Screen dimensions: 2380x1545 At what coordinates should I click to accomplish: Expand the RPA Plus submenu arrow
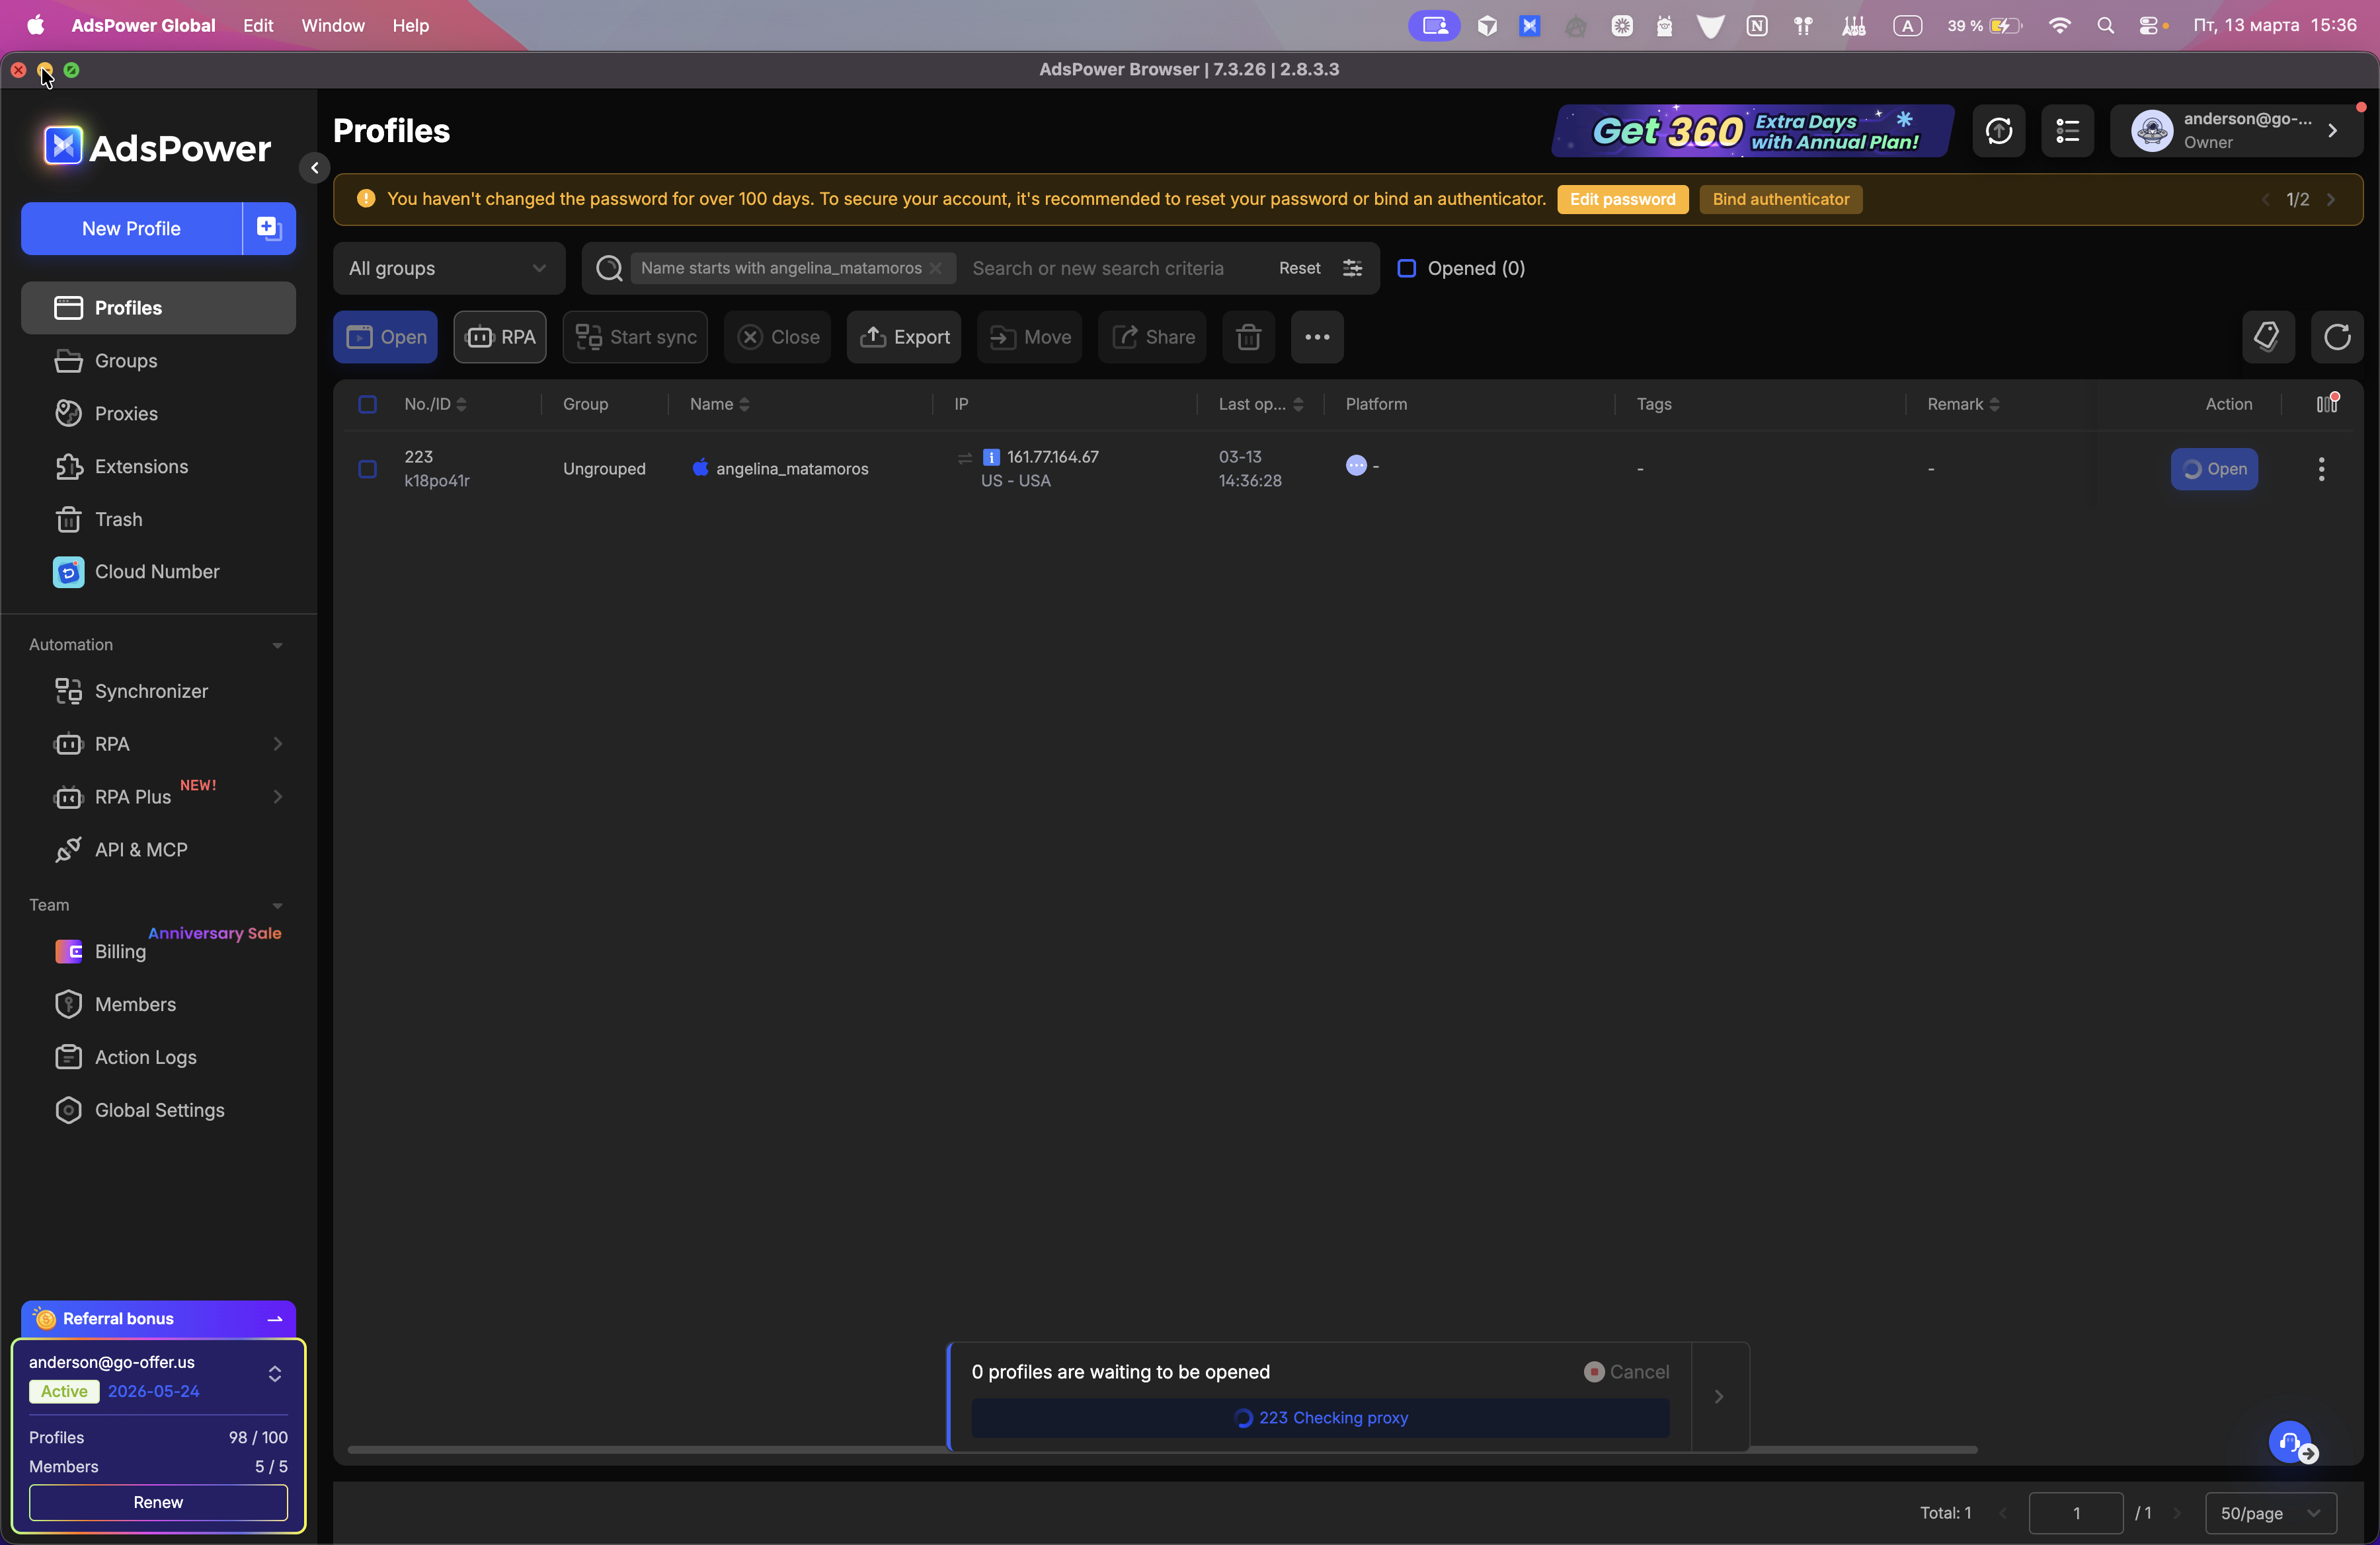tap(278, 796)
